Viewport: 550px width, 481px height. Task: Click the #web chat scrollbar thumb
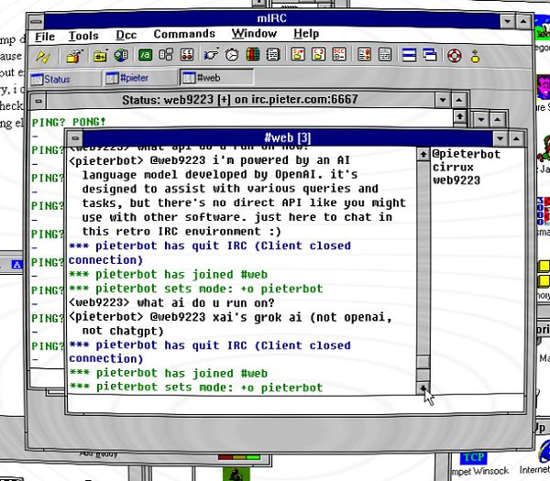(x=423, y=362)
